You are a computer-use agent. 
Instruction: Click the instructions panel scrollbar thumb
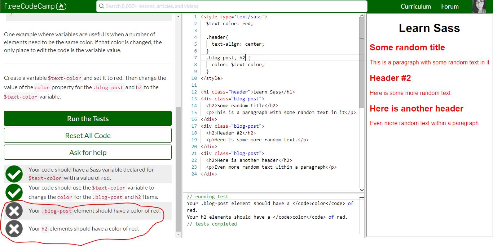point(178,169)
